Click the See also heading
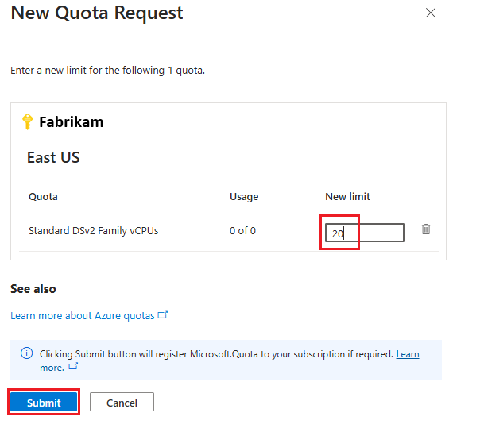The image size is (480, 424). [x=33, y=289]
